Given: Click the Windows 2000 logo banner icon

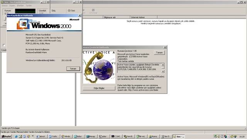Looking at the screenshot, I should coord(23,24).
